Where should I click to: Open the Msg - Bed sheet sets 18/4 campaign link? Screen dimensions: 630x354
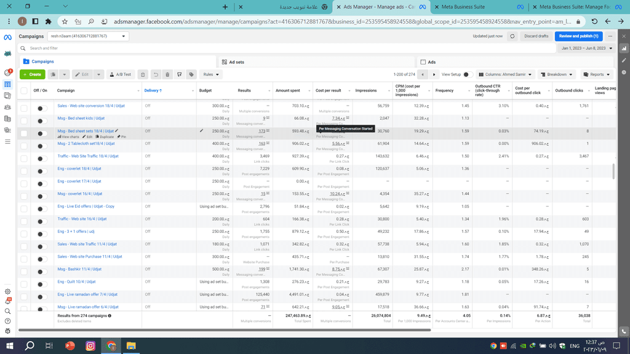(x=86, y=131)
